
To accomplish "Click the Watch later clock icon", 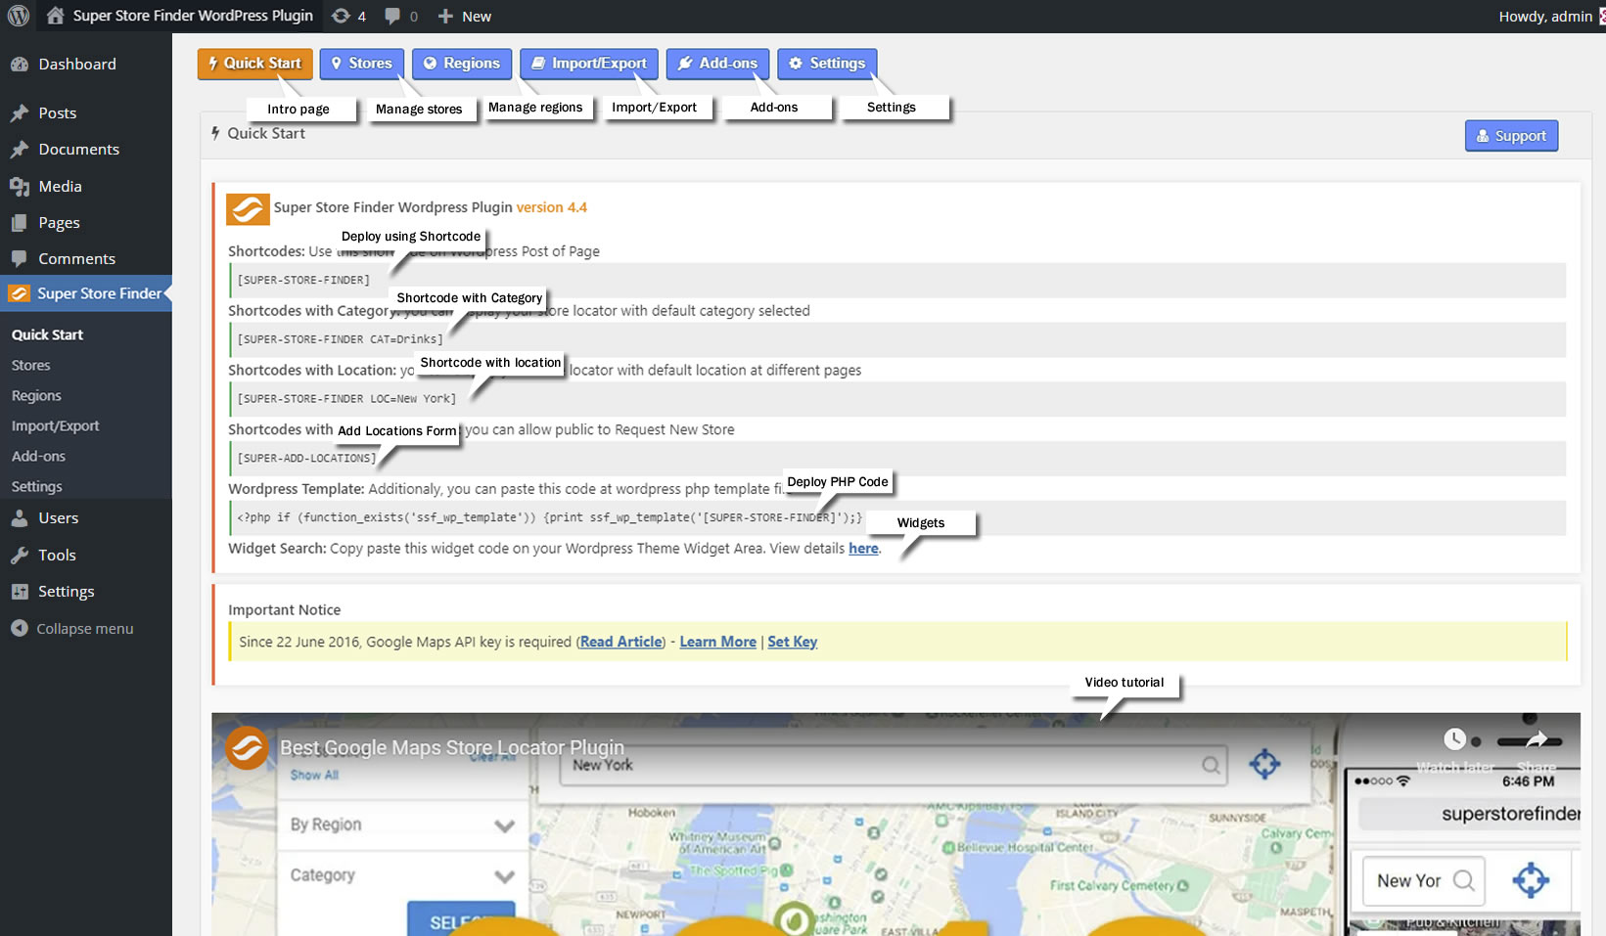I will (x=1455, y=739).
